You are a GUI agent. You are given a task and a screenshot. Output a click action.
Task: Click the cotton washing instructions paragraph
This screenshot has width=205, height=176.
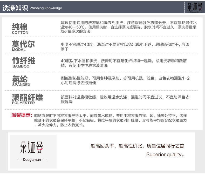pyautogui.click(x=128, y=27)
